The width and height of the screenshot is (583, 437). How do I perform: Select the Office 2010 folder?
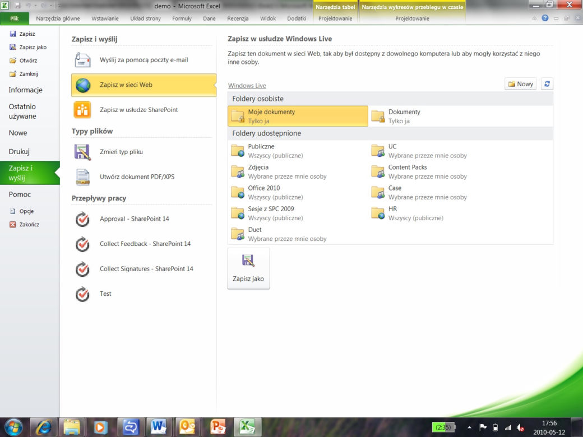[298, 193]
